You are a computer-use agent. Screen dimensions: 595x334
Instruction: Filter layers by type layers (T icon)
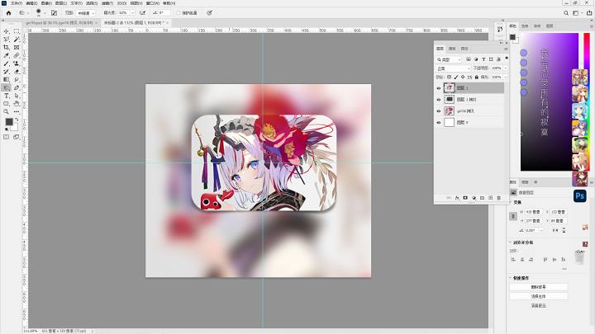(x=483, y=59)
